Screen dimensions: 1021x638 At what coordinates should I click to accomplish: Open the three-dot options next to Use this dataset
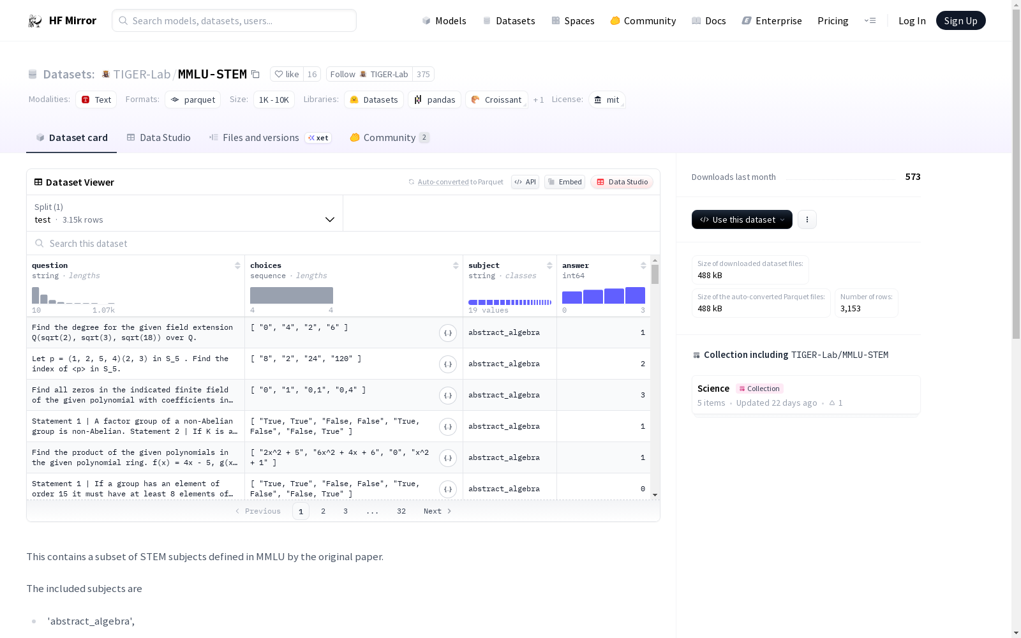coord(807,219)
